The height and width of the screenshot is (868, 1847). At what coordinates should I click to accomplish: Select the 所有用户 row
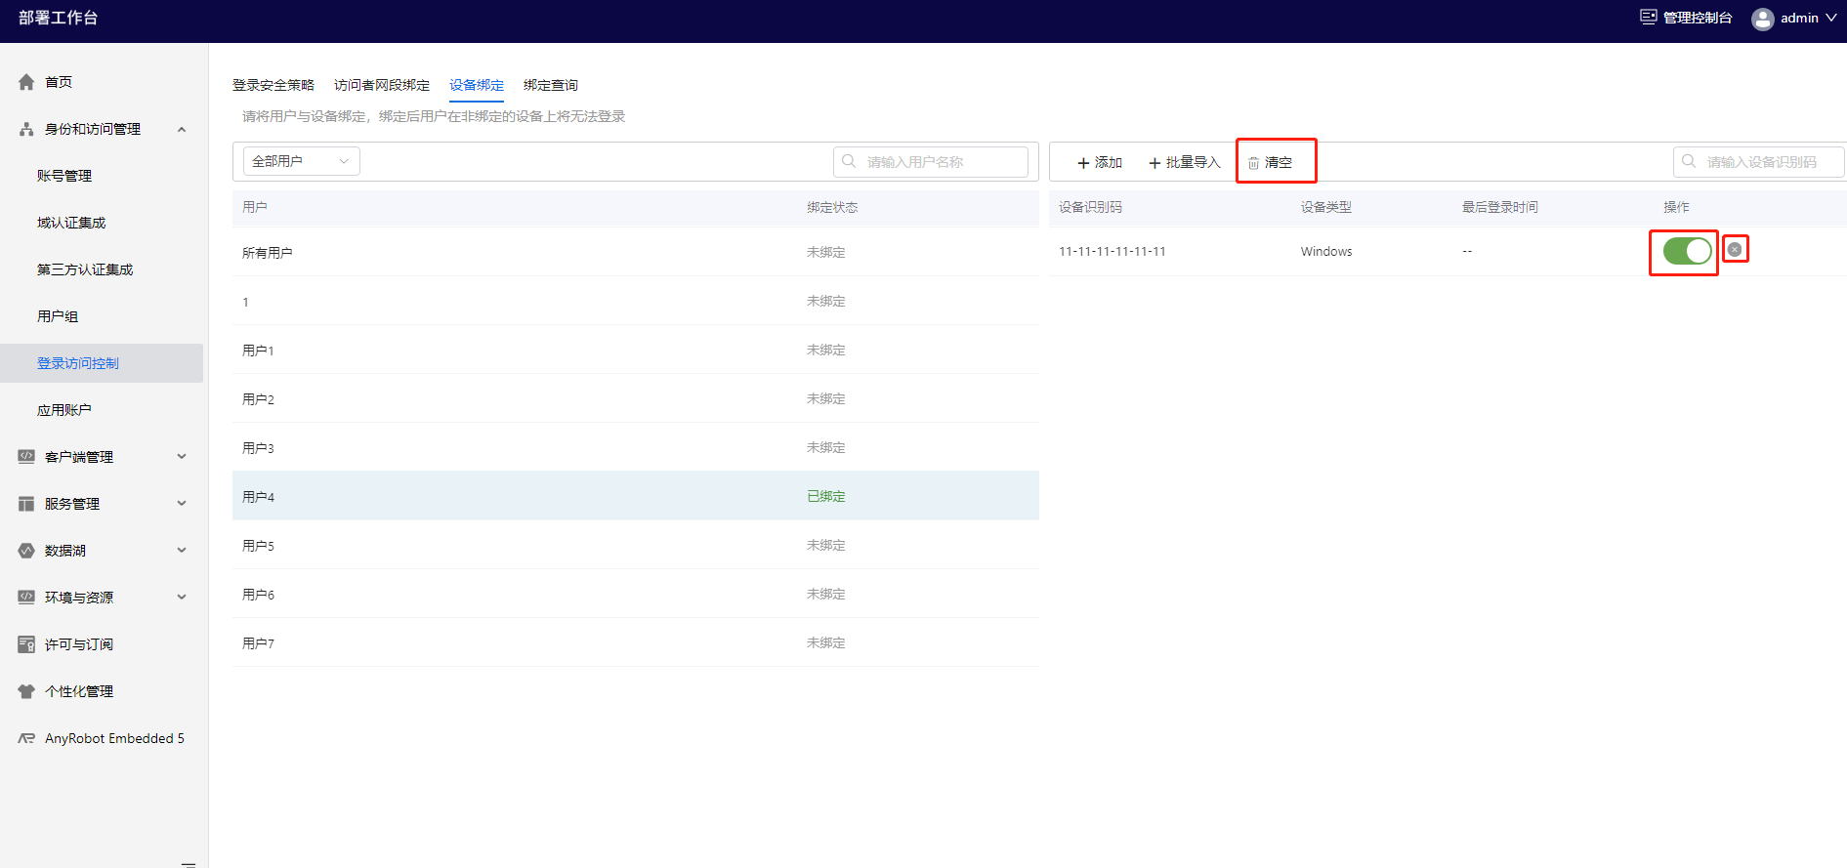click(636, 252)
